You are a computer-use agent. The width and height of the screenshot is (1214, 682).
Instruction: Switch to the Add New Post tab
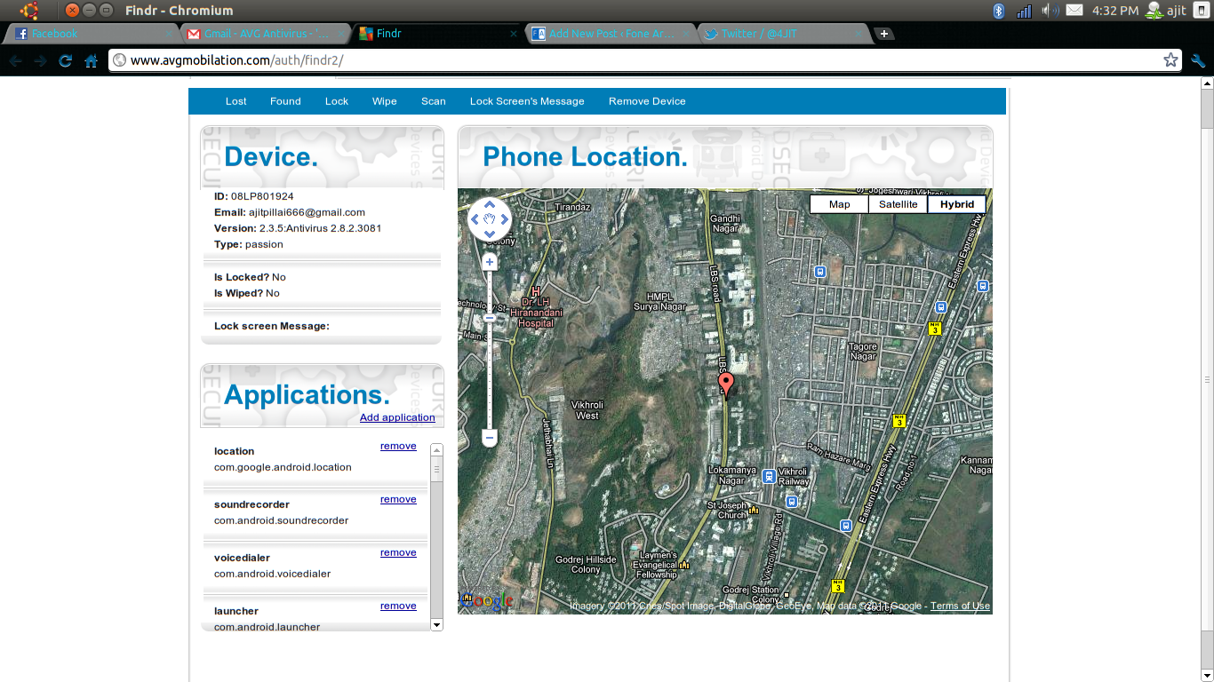tap(611, 34)
